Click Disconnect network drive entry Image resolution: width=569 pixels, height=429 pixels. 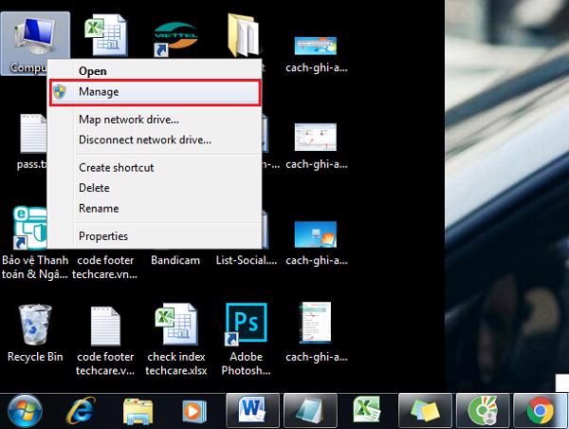pyautogui.click(x=144, y=140)
